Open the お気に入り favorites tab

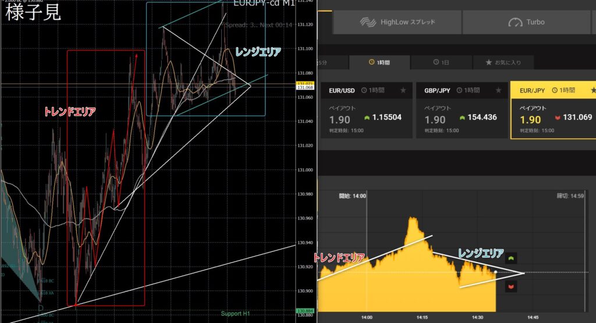click(503, 62)
